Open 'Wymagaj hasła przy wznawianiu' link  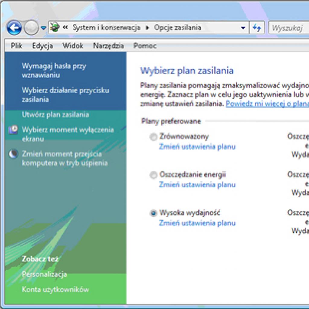tap(54, 70)
